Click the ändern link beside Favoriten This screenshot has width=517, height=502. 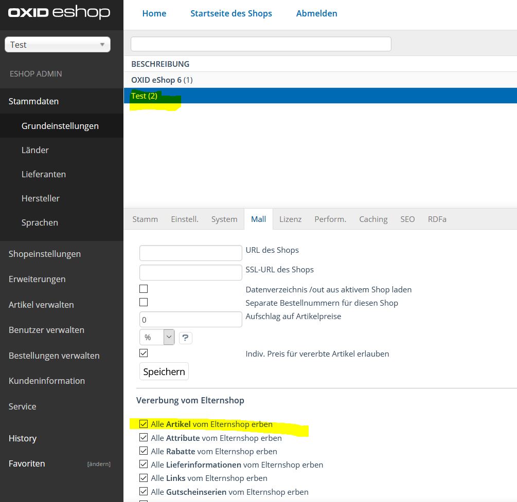click(99, 464)
